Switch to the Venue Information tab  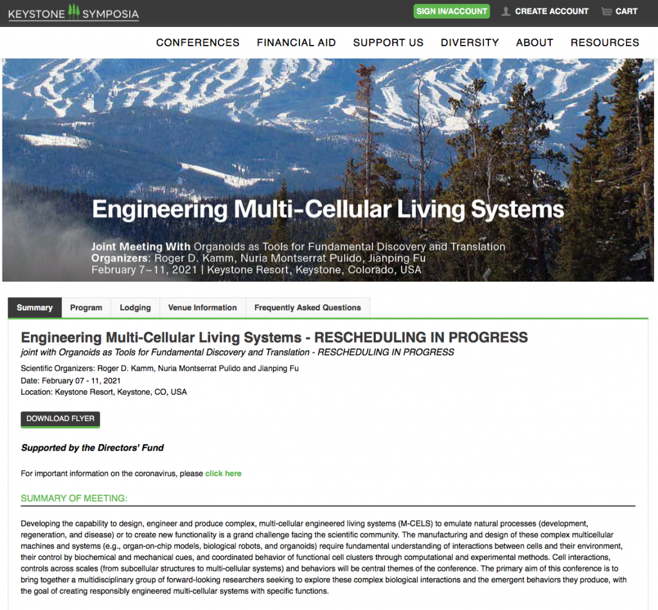[202, 308]
